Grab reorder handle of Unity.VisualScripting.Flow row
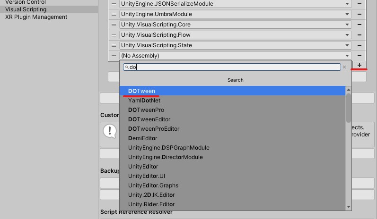 pos(114,35)
